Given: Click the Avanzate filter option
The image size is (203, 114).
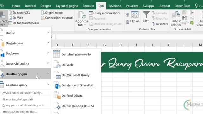Looking at the screenshot, I should pyautogui.click(x=160, y=24).
